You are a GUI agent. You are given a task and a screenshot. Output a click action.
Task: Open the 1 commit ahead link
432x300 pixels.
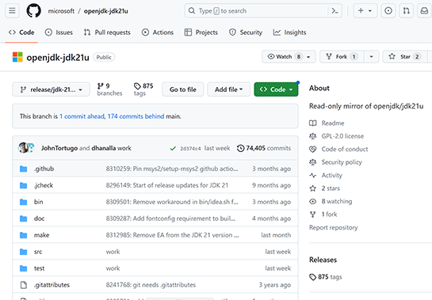pyautogui.click(x=82, y=116)
